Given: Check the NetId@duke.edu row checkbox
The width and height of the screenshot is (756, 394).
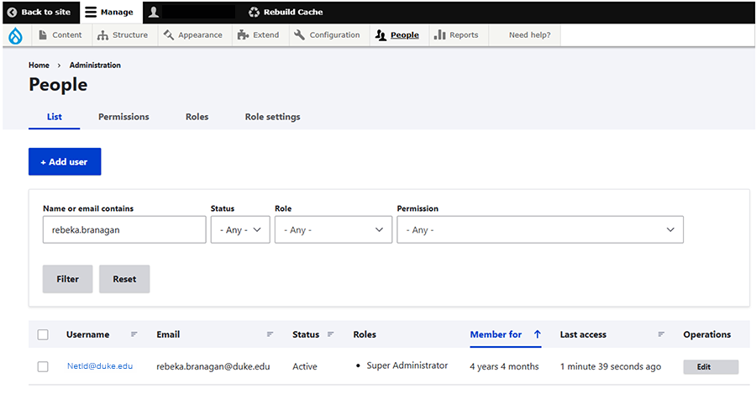Looking at the screenshot, I should 43,366.
